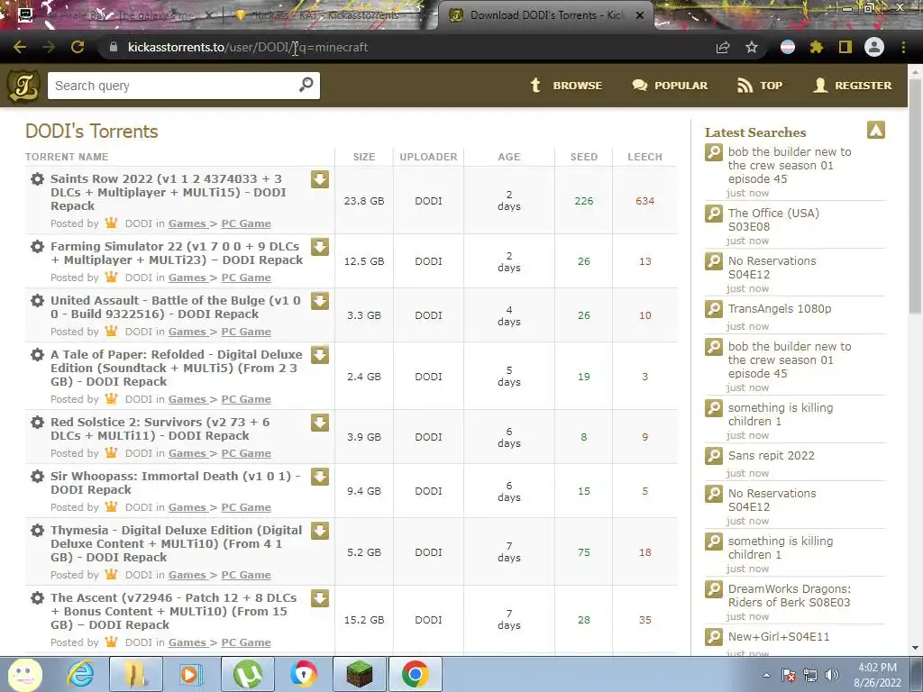
Task: Click search icon next to The Office (USA) S03E08
Action: pos(714,213)
